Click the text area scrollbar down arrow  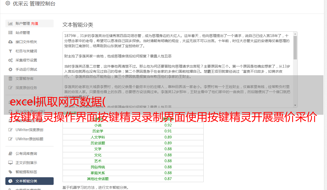click(x=295, y=106)
